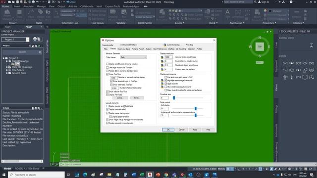
Task: Click the Xref display fade slider handle
Action: [196, 109]
